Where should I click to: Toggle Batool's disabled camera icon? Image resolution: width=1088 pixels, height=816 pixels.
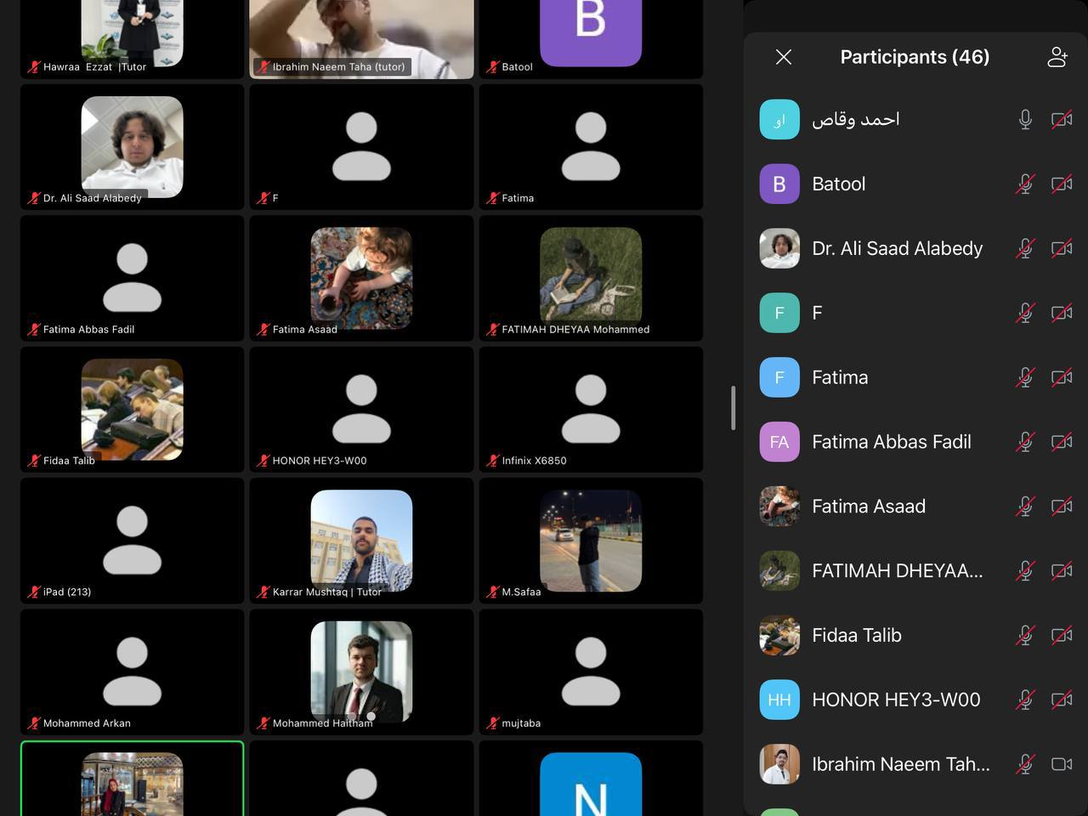tap(1062, 184)
